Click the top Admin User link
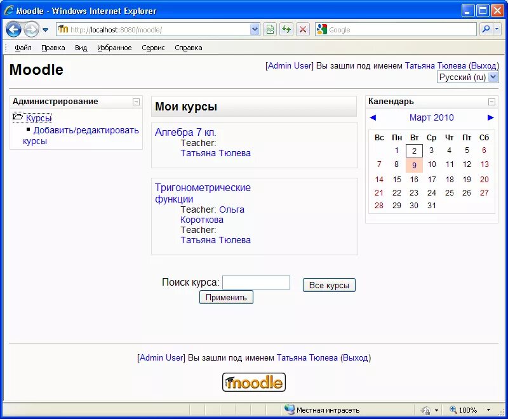This screenshot has height=419, width=508. [x=290, y=66]
